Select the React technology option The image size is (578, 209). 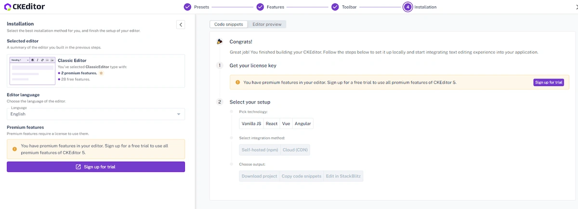(x=272, y=124)
